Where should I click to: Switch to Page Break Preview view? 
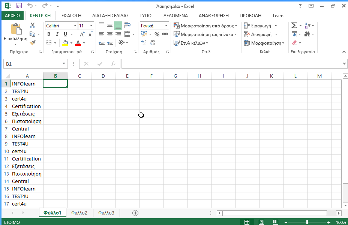point(275,222)
